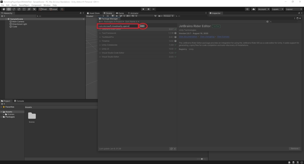The height and width of the screenshot is (164, 304).
Task: Lock the Inspector panel
Action: pos(299,13)
